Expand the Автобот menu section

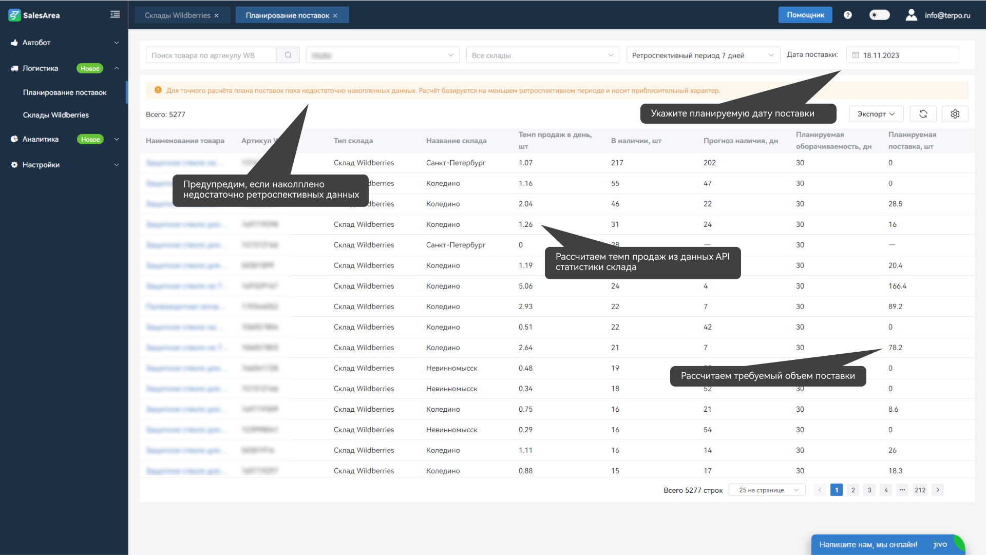coord(117,43)
